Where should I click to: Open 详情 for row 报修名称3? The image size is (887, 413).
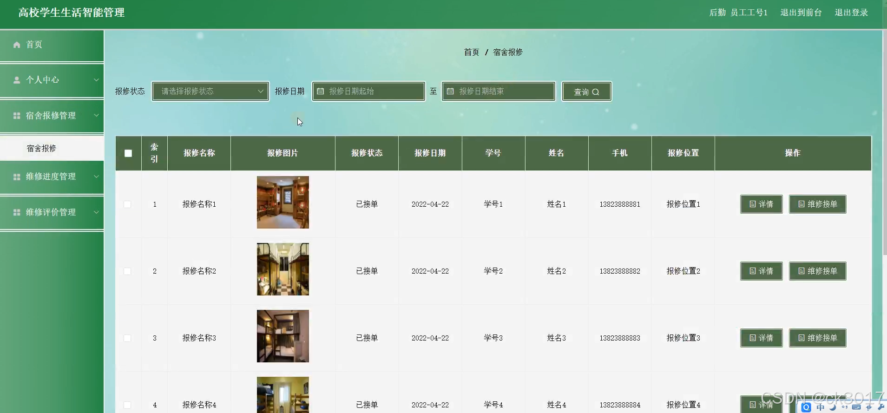click(x=761, y=338)
